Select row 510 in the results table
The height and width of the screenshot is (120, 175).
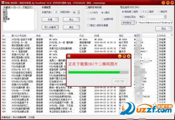tap(86, 63)
